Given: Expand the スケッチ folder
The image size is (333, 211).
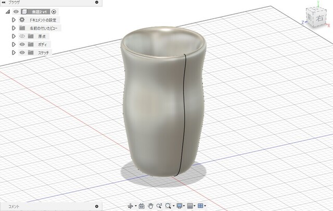Looking at the screenshot, I should tap(14, 53).
